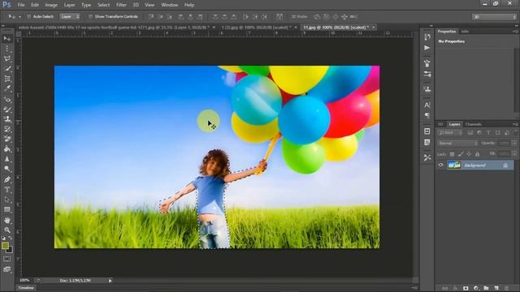Open the Character panel icon in the dock
This screenshot has width=520, height=292.
pos(427,105)
